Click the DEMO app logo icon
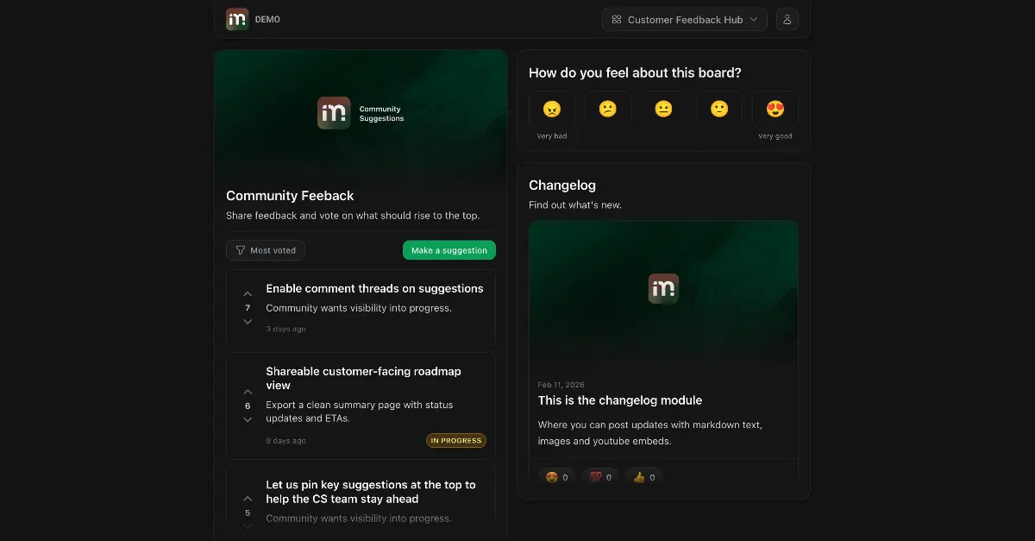The width and height of the screenshot is (1035, 541). click(x=237, y=19)
